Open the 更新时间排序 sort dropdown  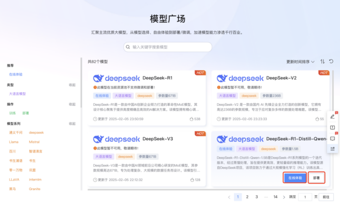300,62
